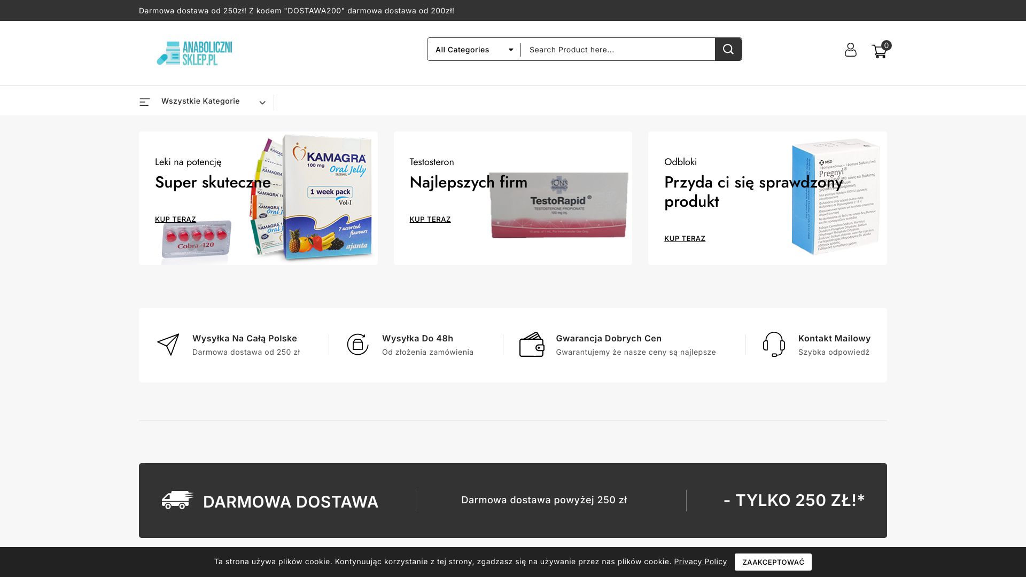The image size is (1026, 577).
Task: Open the shopping cart icon
Action: [x=879, y=51]
